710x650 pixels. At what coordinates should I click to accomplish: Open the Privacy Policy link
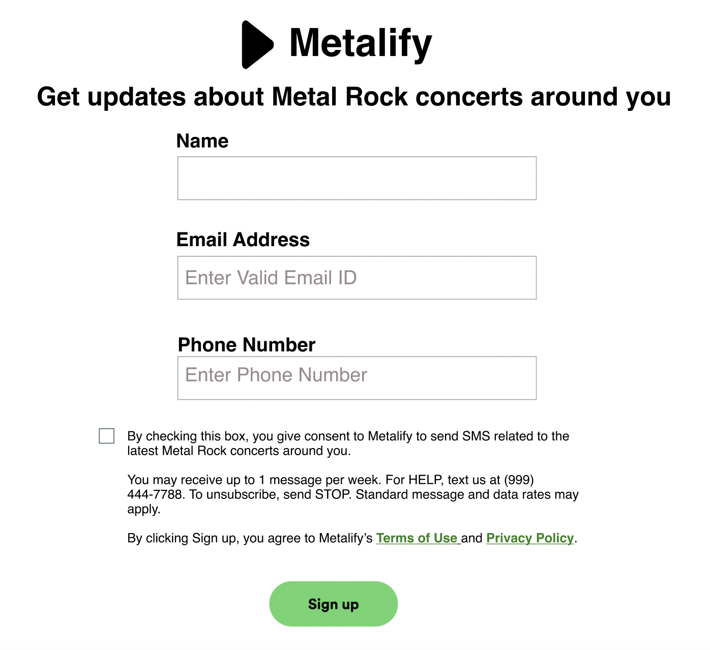(x=530, y=538)
